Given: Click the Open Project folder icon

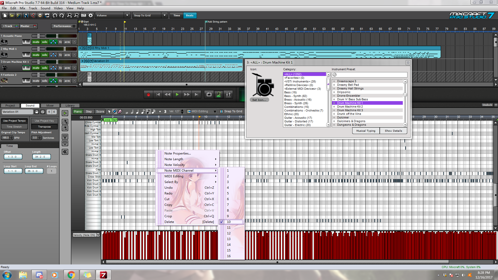Looking at the screenshot, I should 12,16.
